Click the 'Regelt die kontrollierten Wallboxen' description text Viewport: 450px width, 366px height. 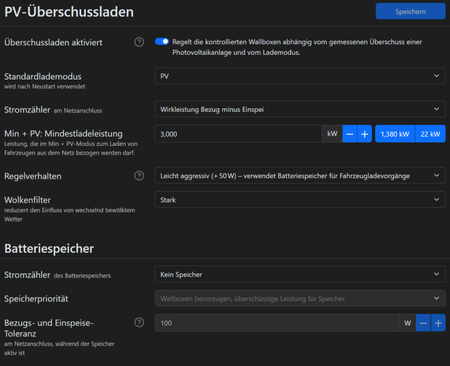click(297, 47)
